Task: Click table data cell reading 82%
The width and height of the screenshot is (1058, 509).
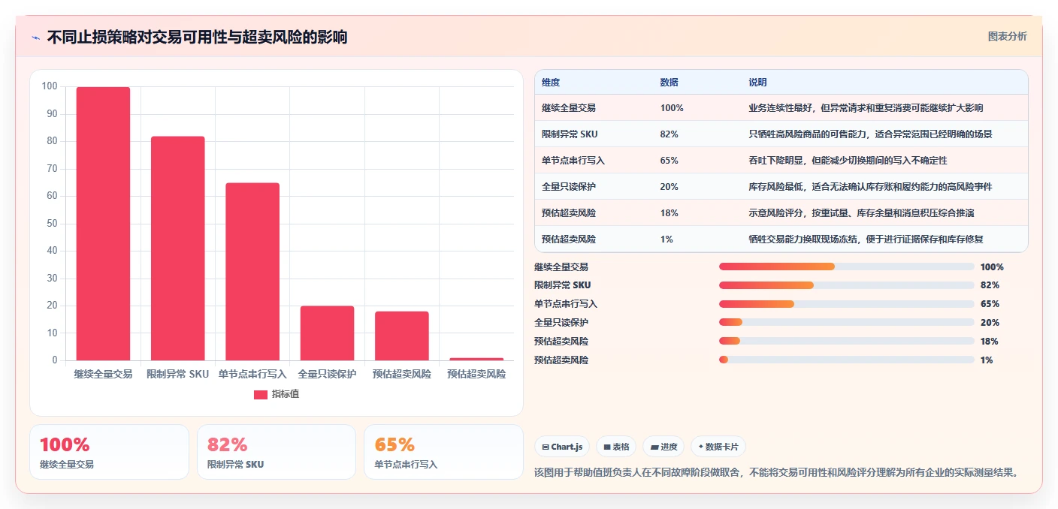Action: pyautogui.click(x=670, y=134)
